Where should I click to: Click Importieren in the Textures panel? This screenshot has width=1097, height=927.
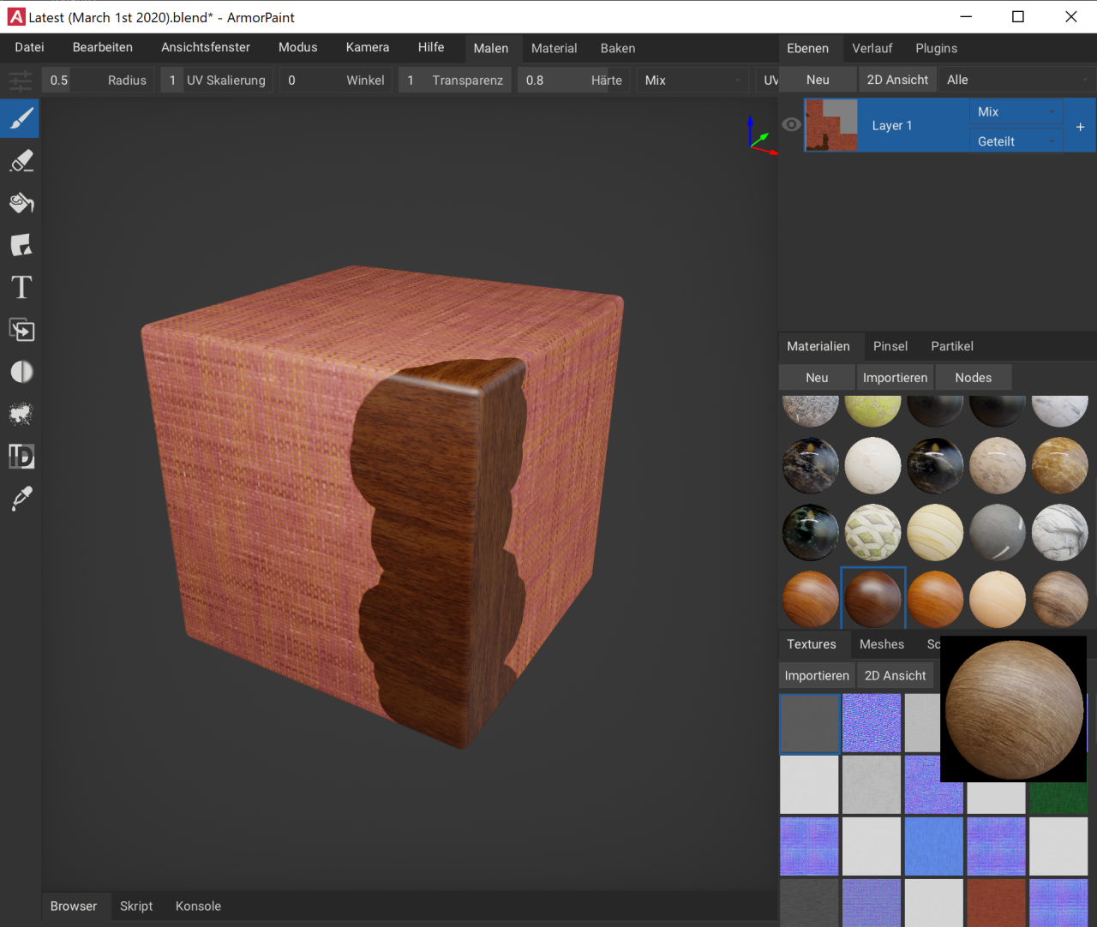[816, 676]
